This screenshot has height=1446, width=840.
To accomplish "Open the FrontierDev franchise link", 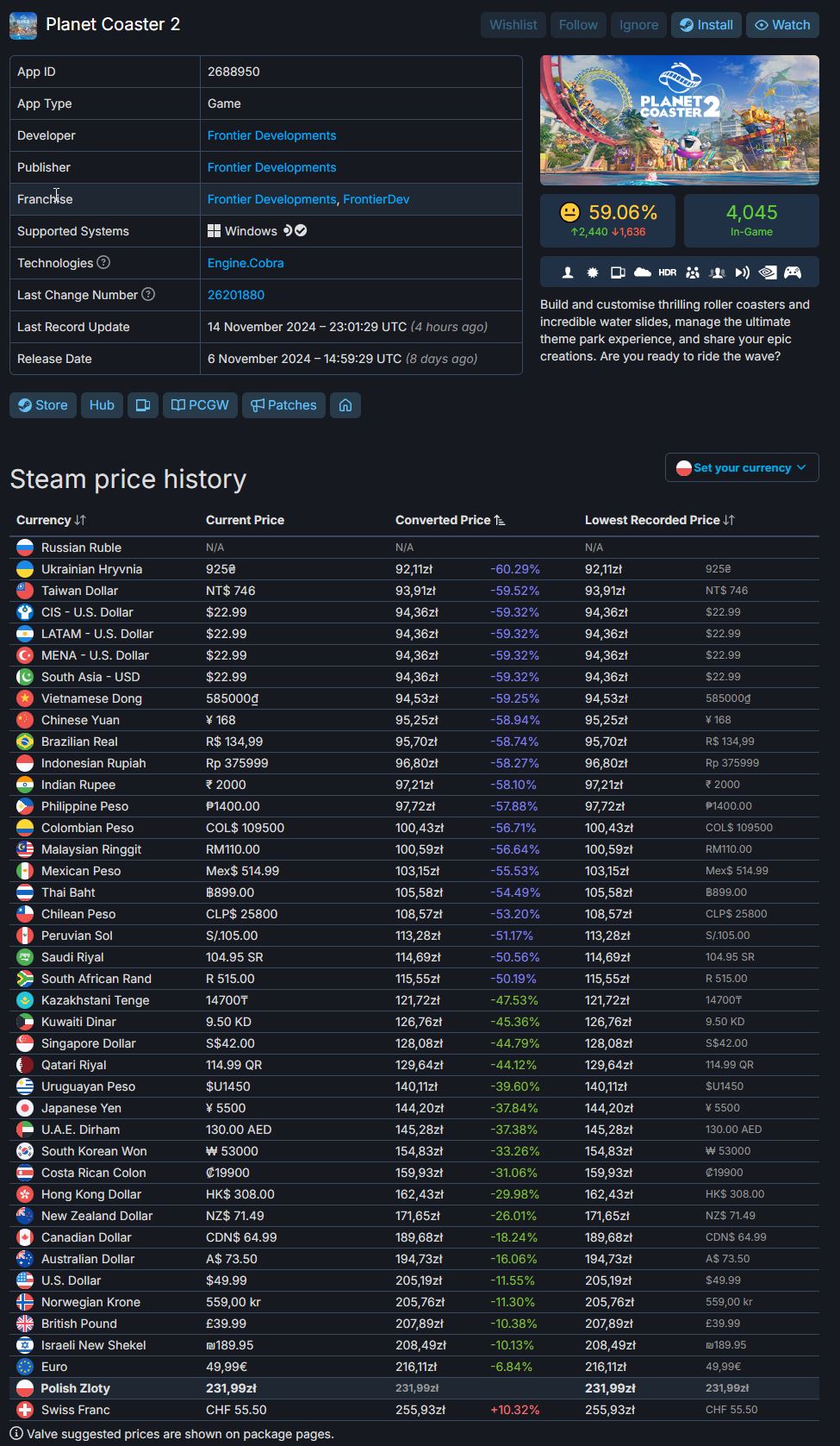I will pyautogui.click(x=376, y=199).
